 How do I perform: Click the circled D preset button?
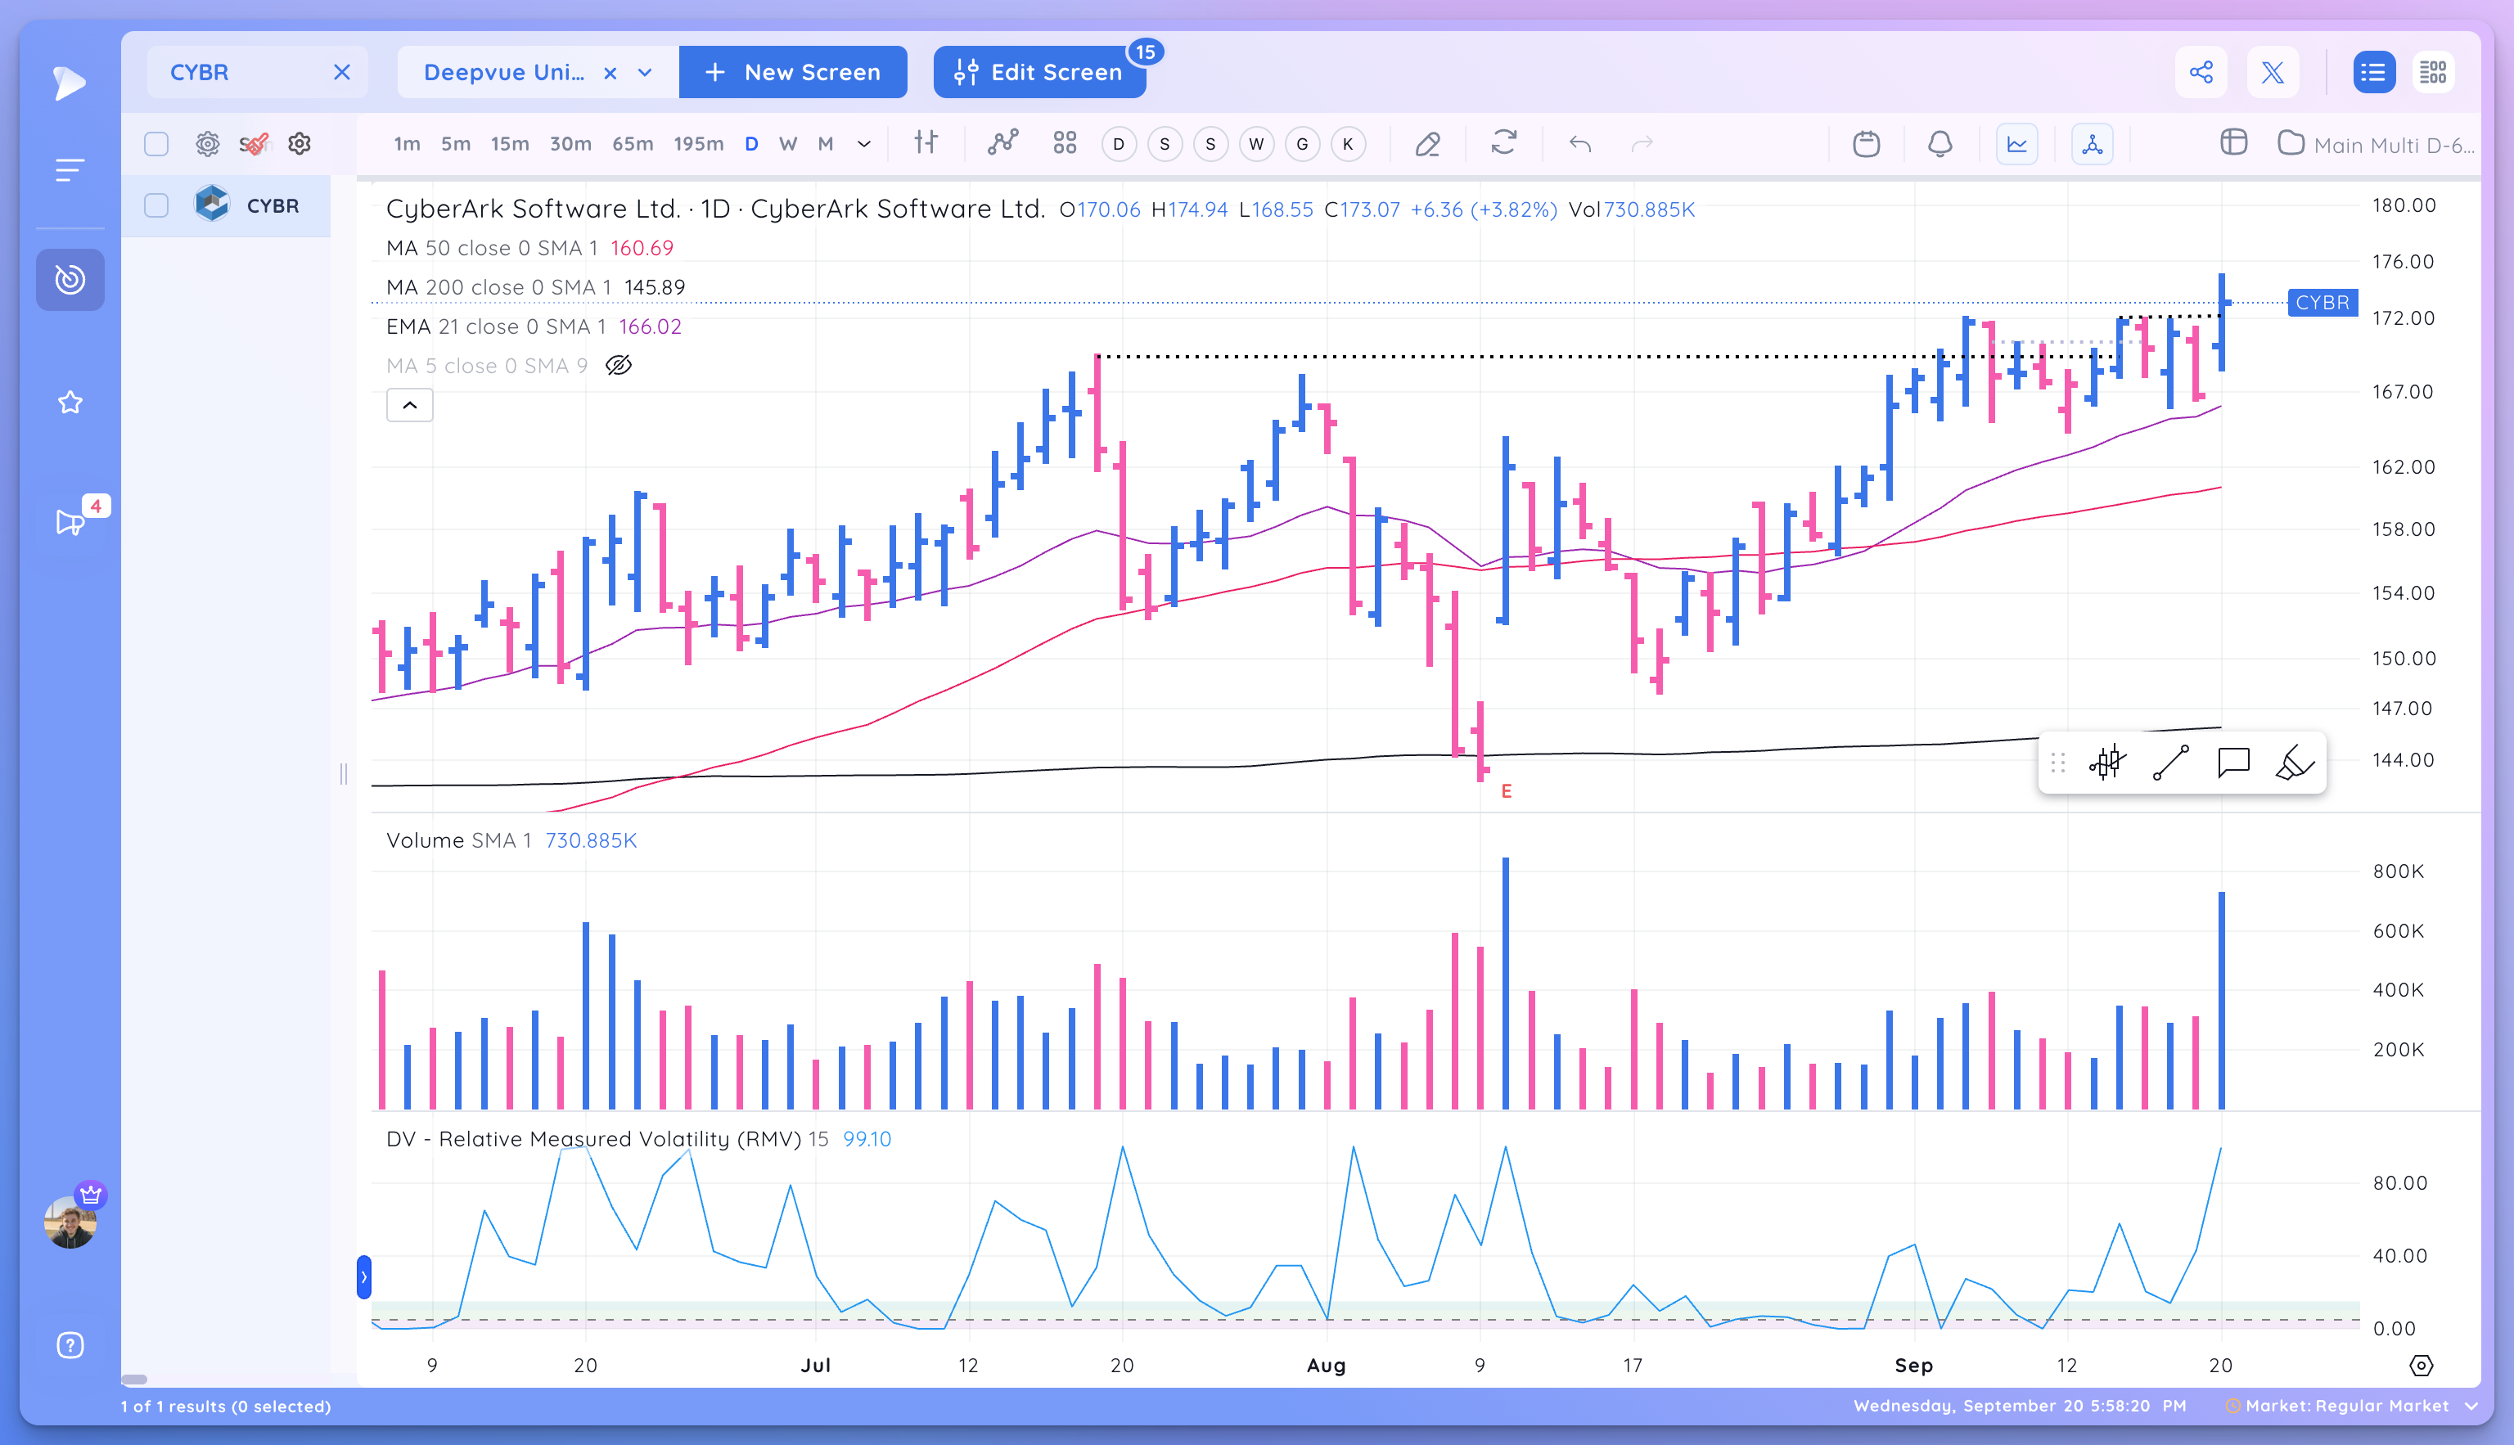pos(1119,144)
